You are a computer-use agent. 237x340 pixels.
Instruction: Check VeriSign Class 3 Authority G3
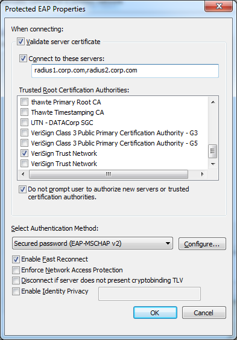pyautogui.click(x=24, y=132)
